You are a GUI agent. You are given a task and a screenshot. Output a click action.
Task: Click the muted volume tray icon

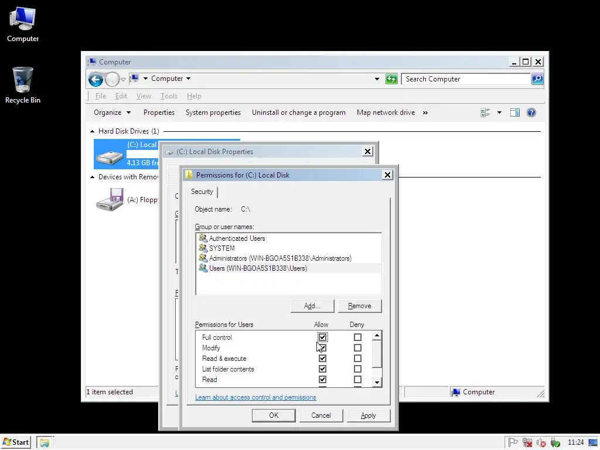point(541,443)
